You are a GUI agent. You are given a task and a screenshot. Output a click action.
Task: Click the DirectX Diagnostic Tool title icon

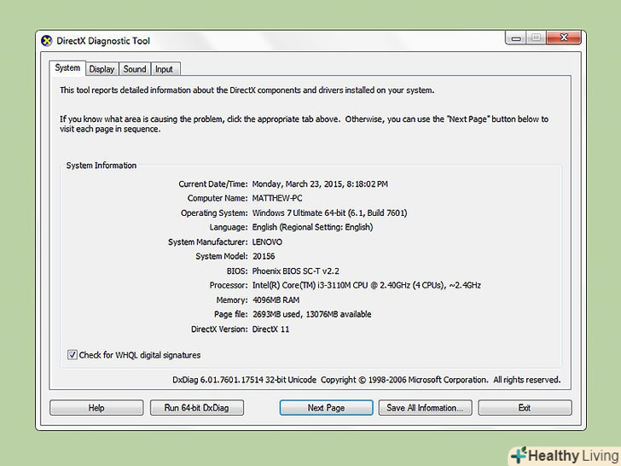tap(47, 40)
